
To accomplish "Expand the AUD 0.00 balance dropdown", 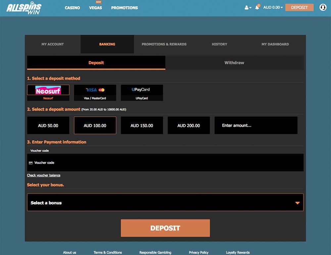I will pyautogui.click(x=273, y=7).
